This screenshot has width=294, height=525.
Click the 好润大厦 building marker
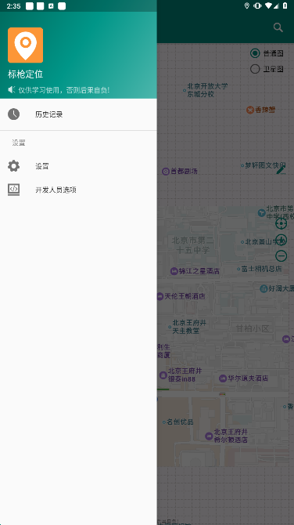(277, 288)
